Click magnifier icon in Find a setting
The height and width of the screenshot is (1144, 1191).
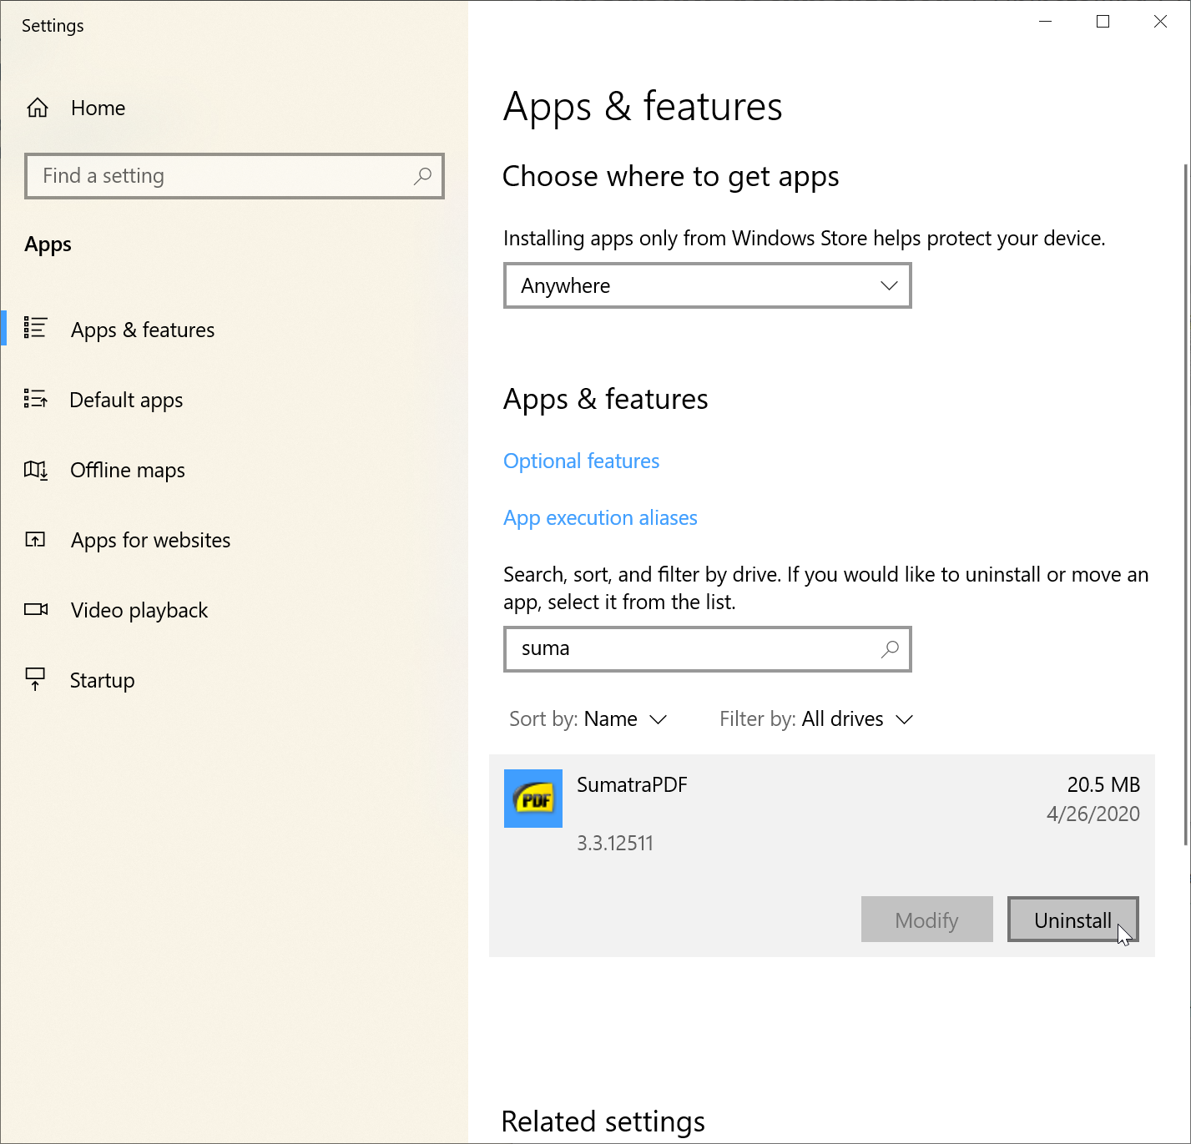tap(423, 176)
